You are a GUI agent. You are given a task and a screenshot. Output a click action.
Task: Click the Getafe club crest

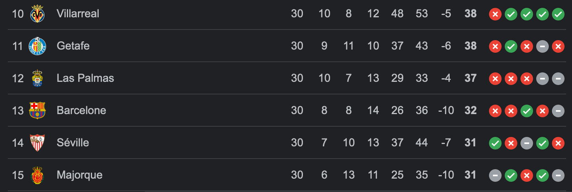click(x=37, y=46)
